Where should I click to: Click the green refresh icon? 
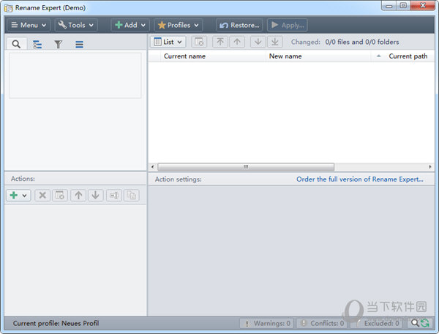click(x=424, y=323)
